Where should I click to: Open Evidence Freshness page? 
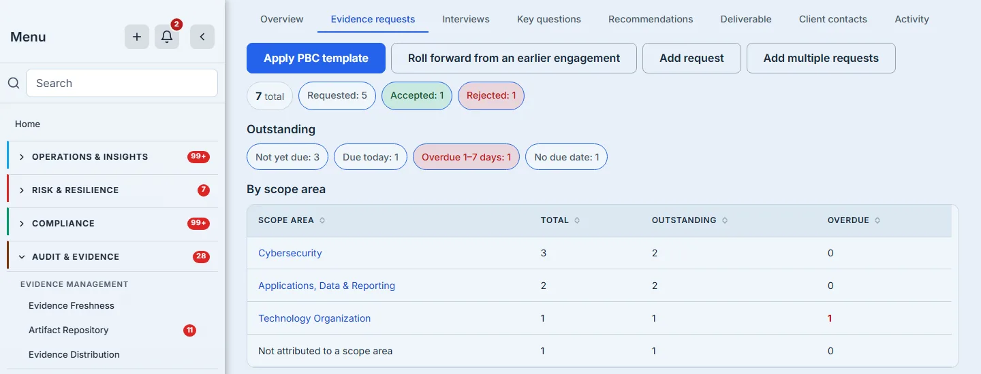pos(72,306)
